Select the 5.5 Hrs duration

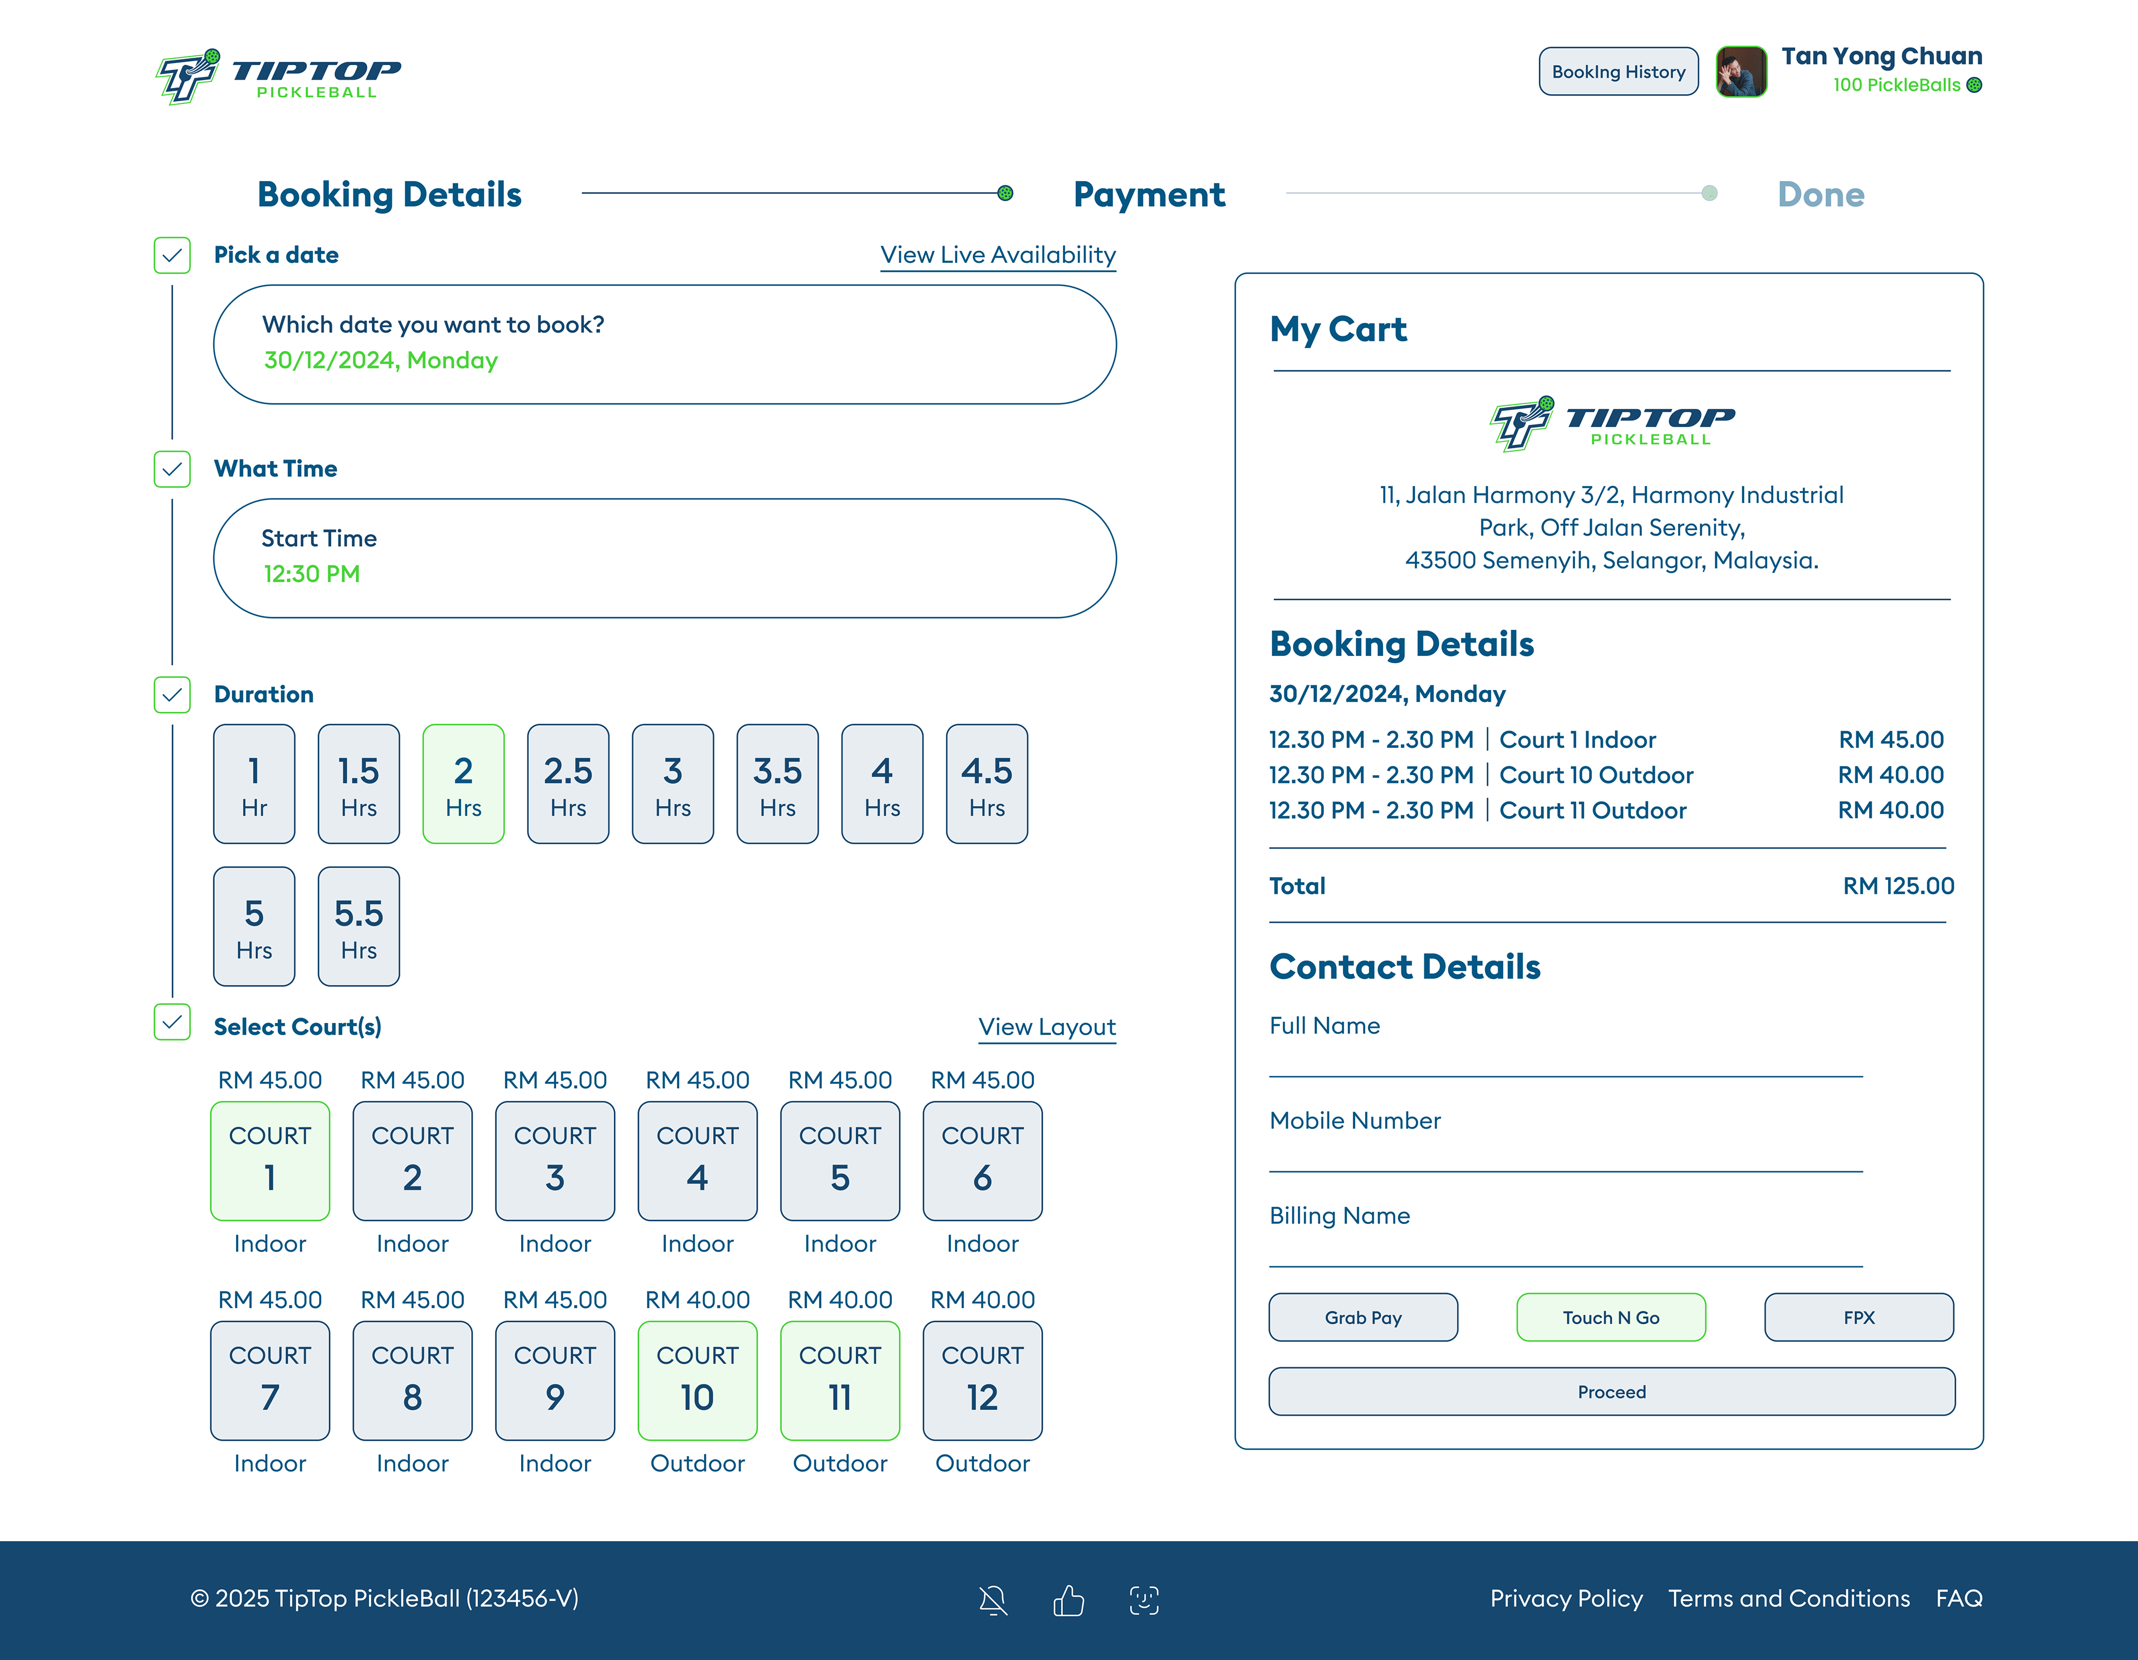coord(359,927)
